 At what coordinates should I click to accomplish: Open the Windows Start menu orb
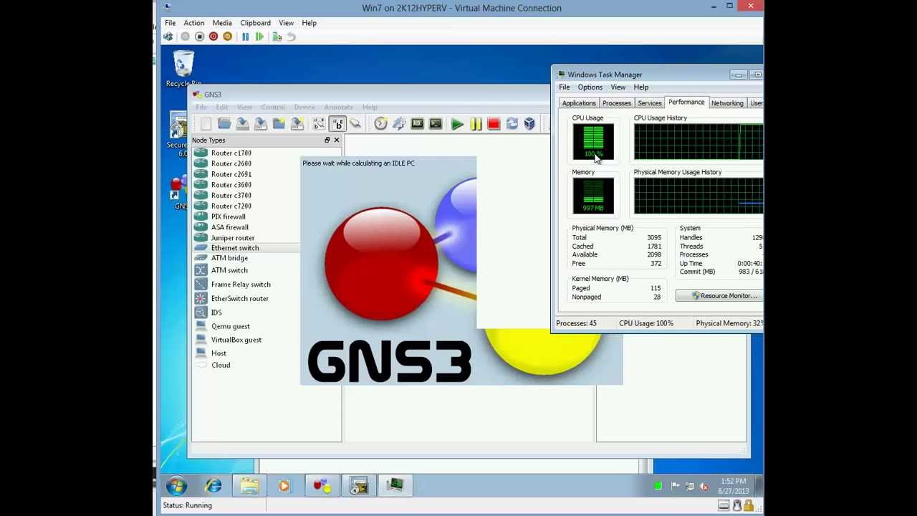tap(177, 487)
